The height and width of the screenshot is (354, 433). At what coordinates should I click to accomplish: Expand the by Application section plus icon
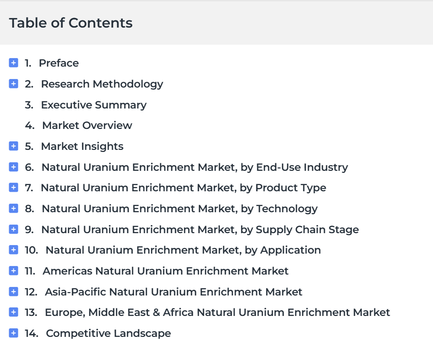13,250
